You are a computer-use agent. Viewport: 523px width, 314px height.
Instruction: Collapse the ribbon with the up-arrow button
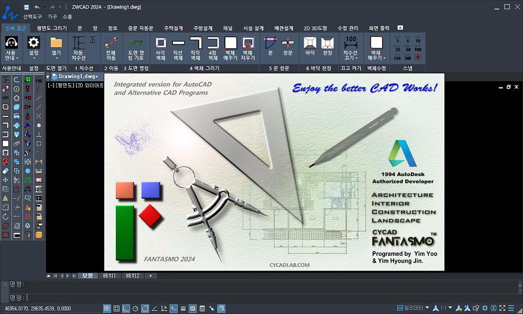pos(400,28)
